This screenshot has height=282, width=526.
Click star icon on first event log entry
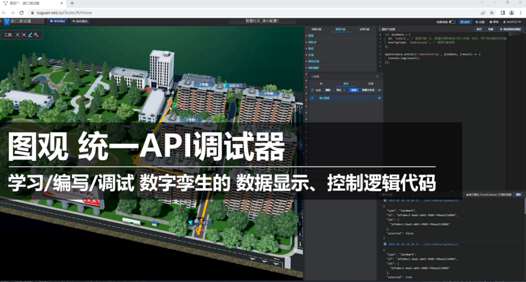385,200
